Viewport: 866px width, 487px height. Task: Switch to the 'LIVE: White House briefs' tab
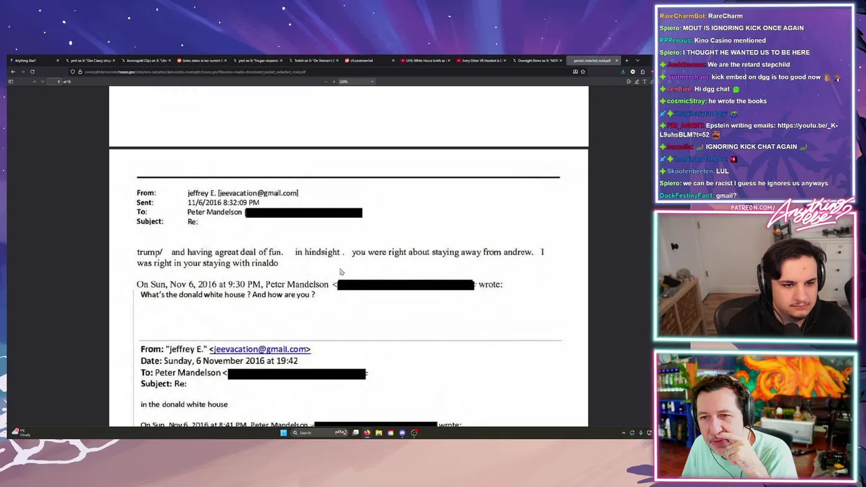click(x=425, y=61)
